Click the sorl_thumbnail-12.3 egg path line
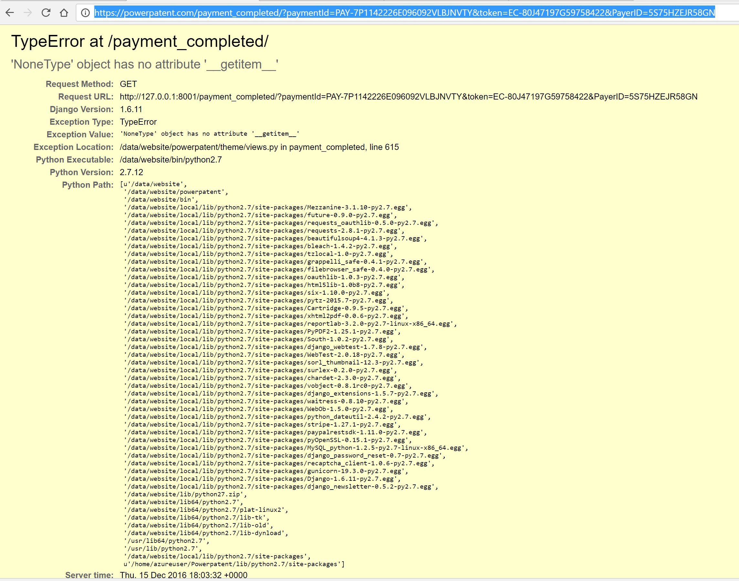This screenshot has width=739, height=581. (x=273, y=363)
